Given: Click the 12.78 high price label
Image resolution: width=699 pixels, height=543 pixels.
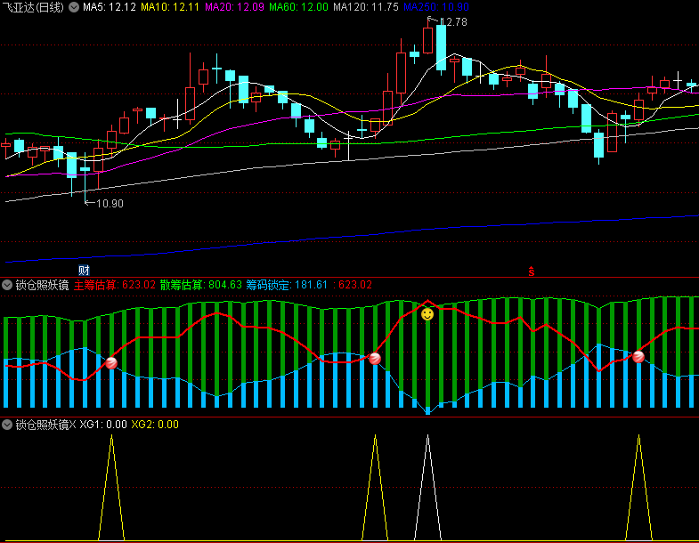Looking at the screenshot, I should [x=453, y=22].
